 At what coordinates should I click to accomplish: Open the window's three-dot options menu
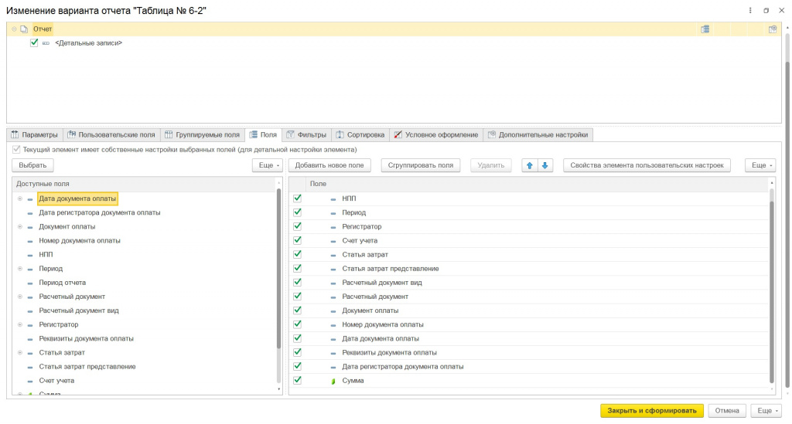click(x=750, y=10)
